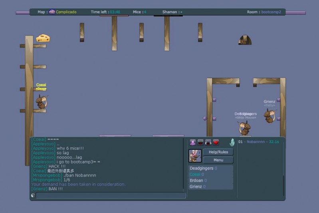Click the ranking panel scrollbar
Image resolution: width=319 pixels, height=213 pixels.
[x=283, y=185]
